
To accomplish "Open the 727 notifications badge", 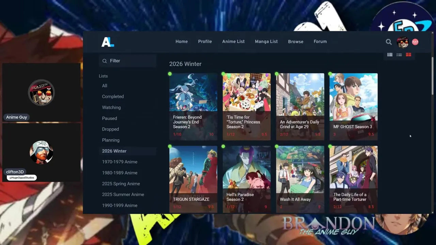I will pos(415,42).
